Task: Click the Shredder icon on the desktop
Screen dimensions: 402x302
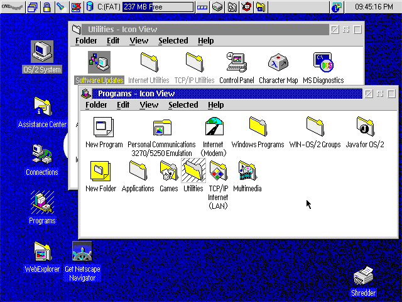Action: coord(363,277)
